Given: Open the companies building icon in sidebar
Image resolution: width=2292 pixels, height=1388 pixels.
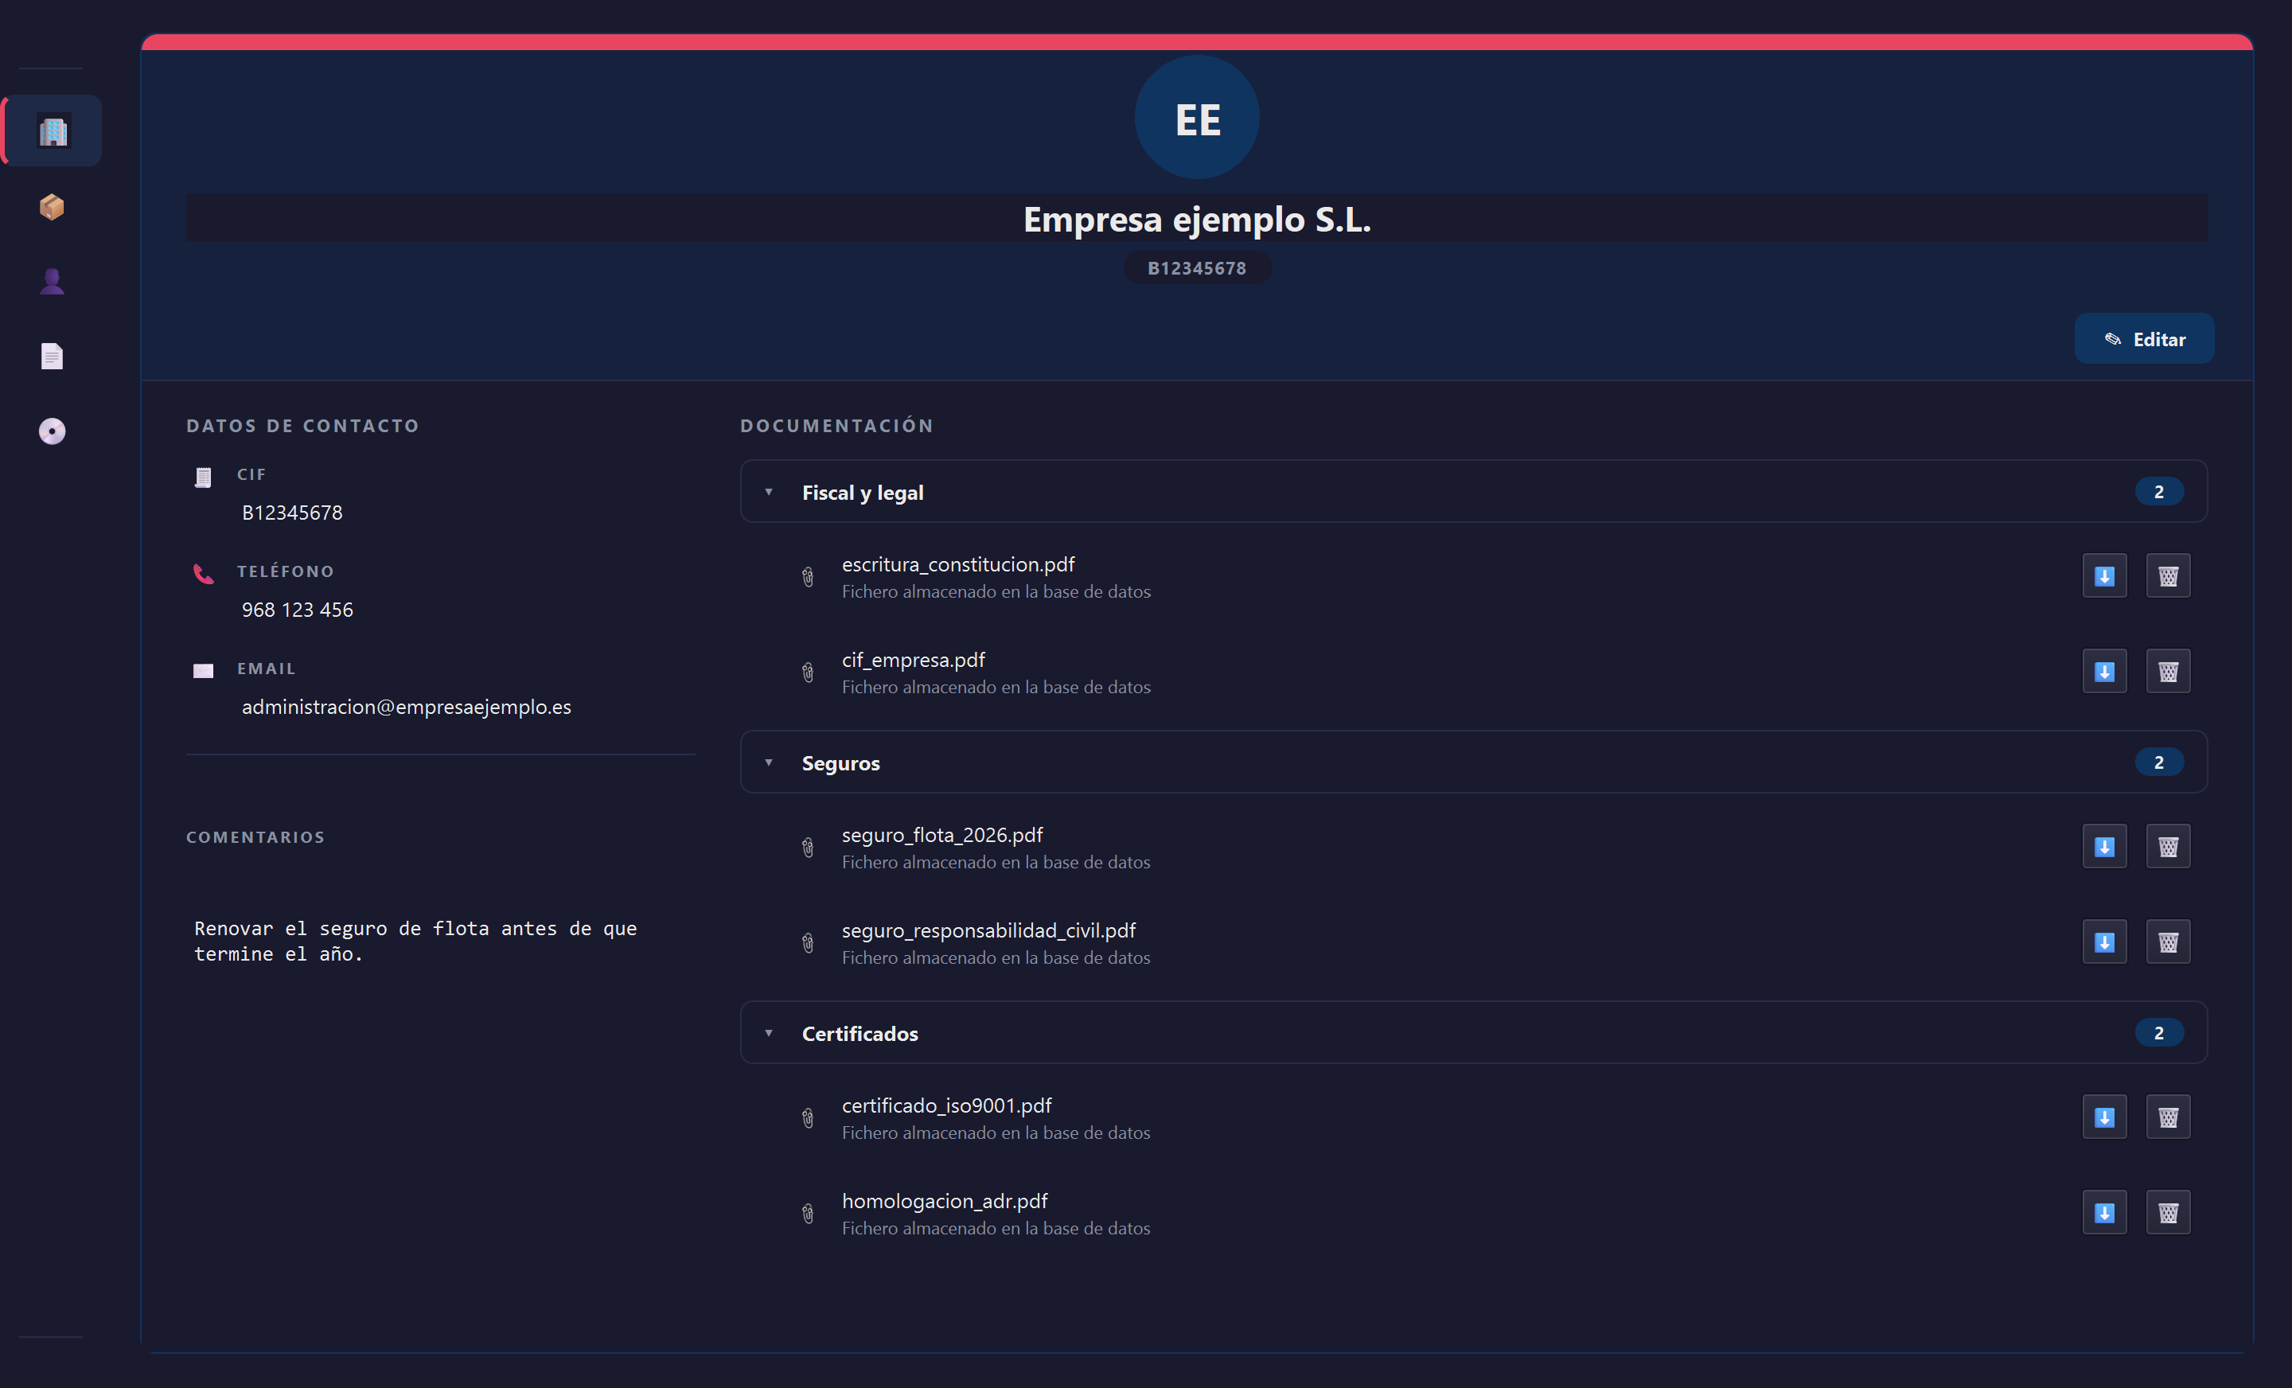Looking at the screenshot, I should (52, 131).
